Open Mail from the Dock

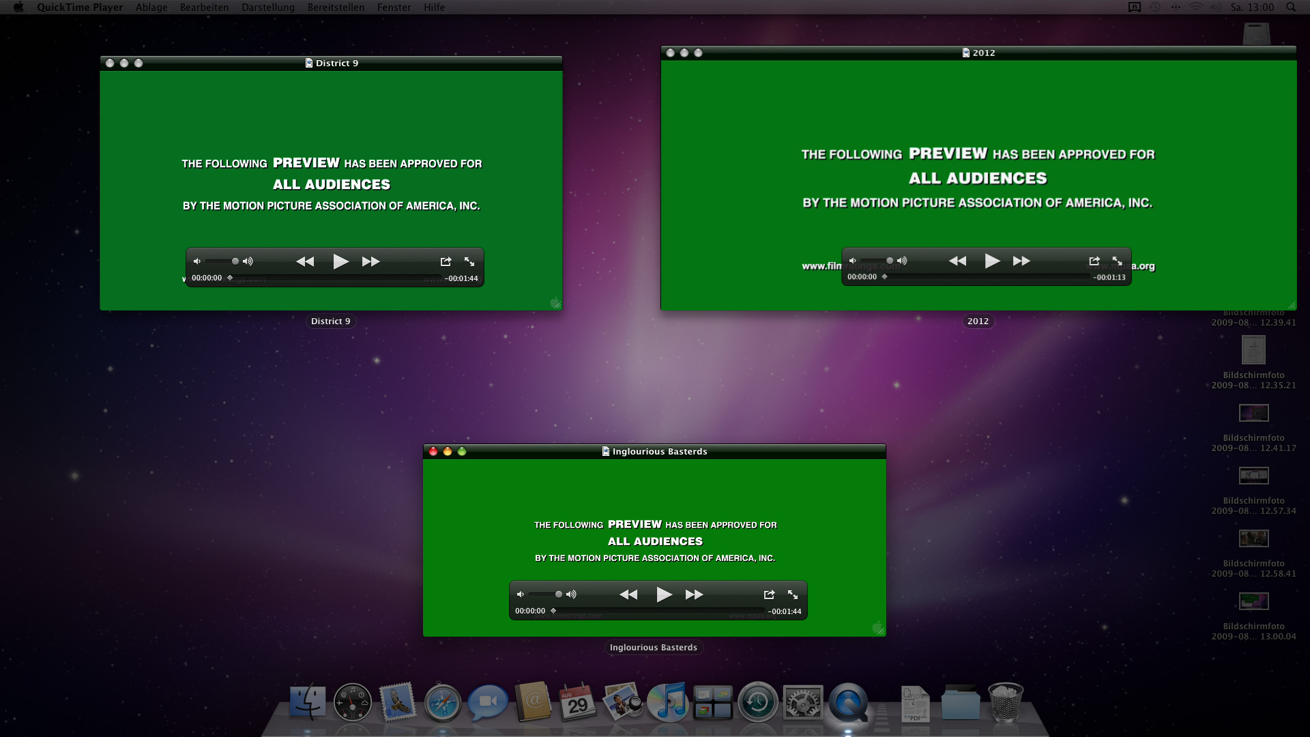coord(397,702)
